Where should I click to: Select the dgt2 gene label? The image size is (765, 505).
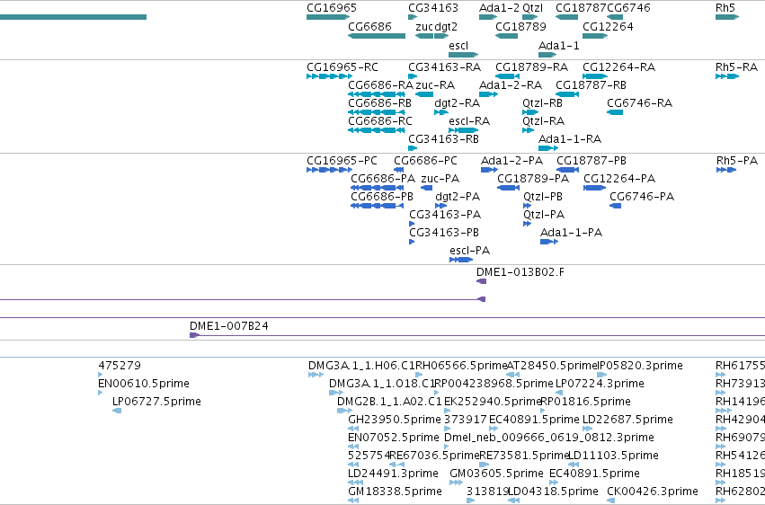click(446, 26)
